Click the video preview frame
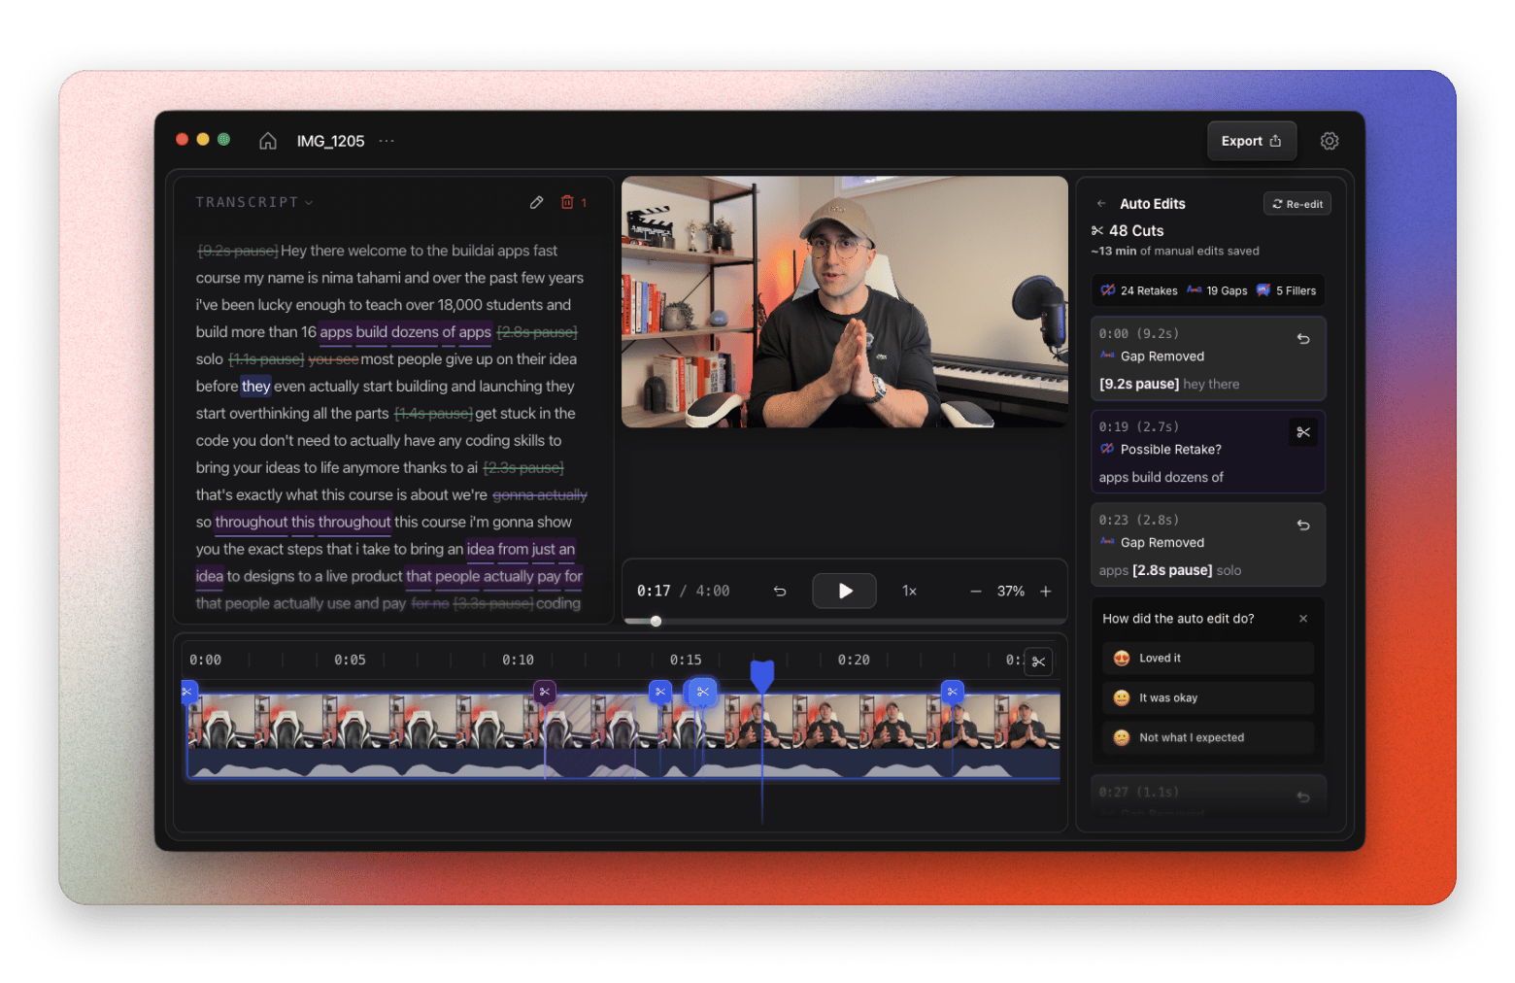This screenshot has width=1515, height=983. click(x=845, y=302)
